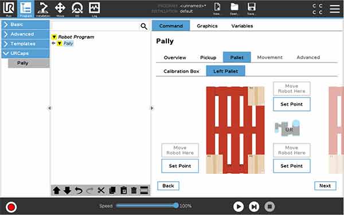Click bottom-left Move Robot Here button
The height and width of the screenshot is (215, 344).
point(180,150)
